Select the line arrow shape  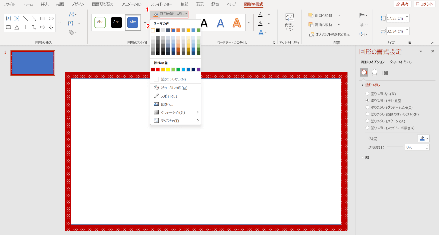[x=34, y=18]
